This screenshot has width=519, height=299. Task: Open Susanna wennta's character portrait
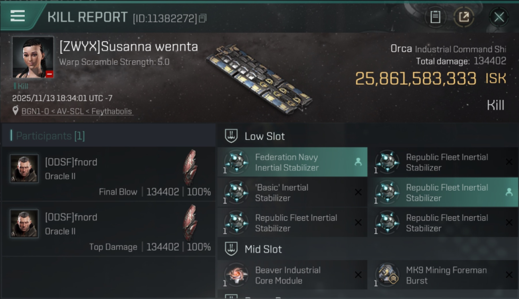[33, 57]
